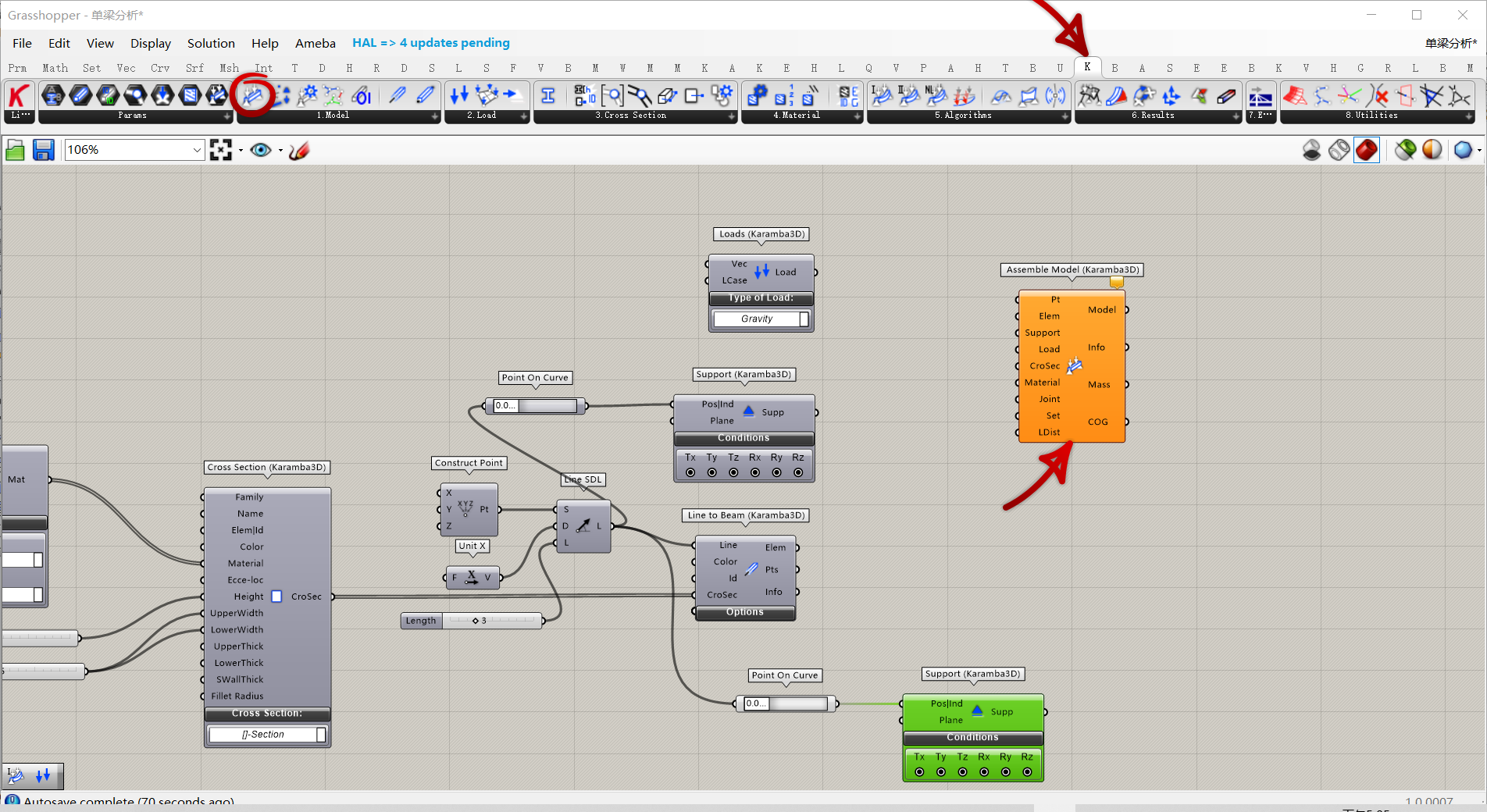Viewport: 1487px width, 812px height.
Task: Click the save document icon
Action: click(x=43, y=150)
